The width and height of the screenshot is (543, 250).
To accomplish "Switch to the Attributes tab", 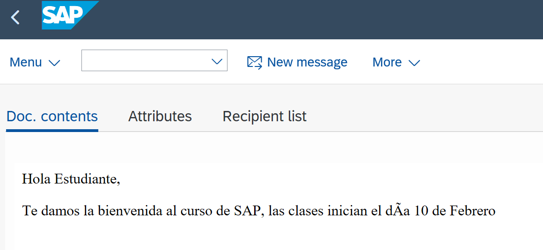I will coord(160,116).
